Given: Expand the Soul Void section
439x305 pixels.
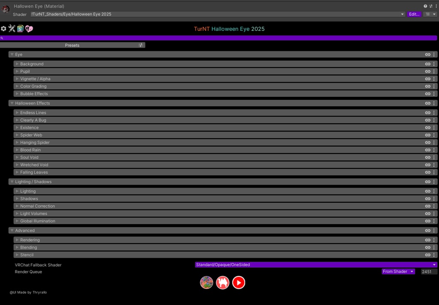Looking at the screenshot, I should (17, 158).
